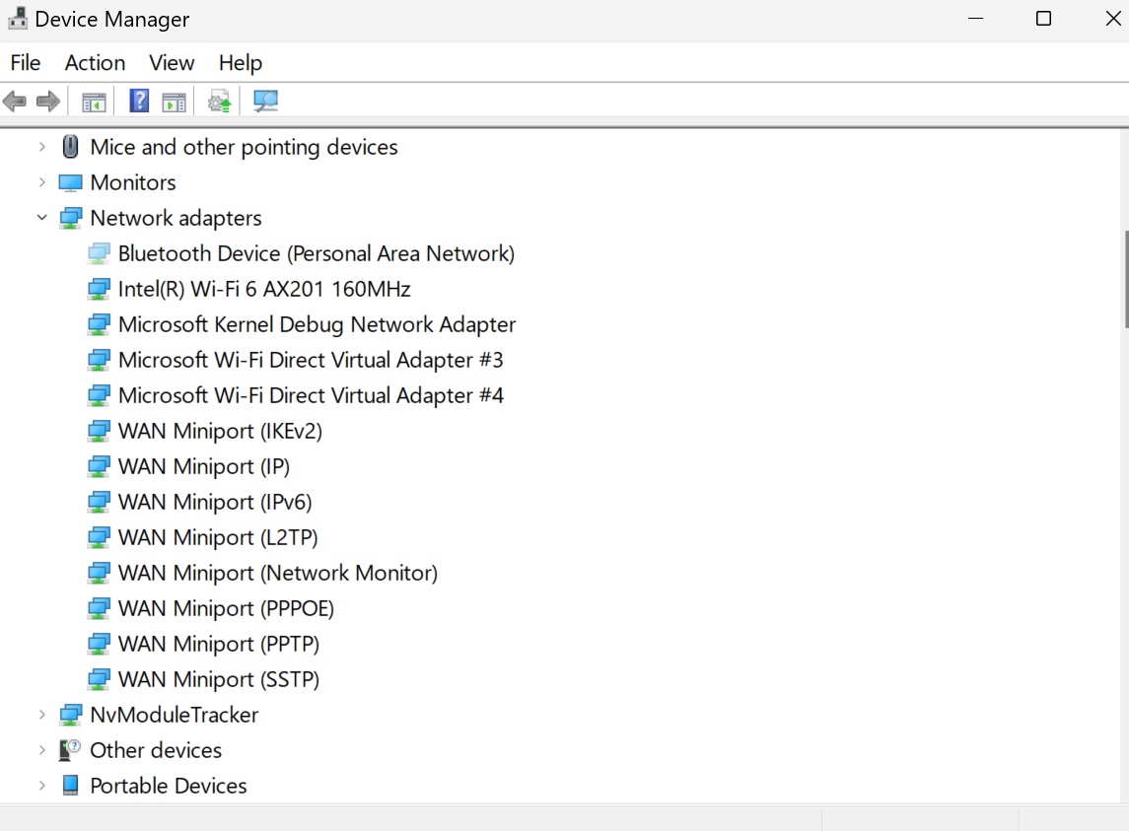Toggle the action pane toolbar icon
This screenshot has width=1129, height=831.
(x=174, y=103)
